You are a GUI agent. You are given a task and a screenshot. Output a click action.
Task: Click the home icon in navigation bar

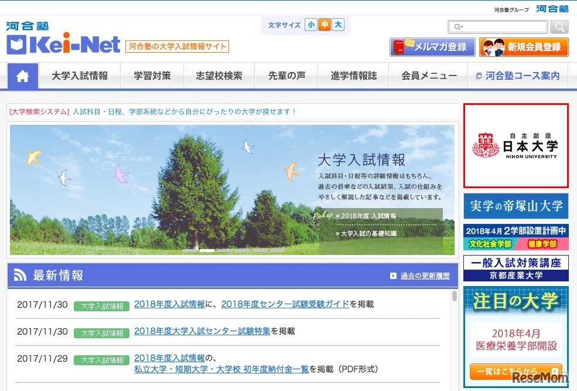[22, 76]
